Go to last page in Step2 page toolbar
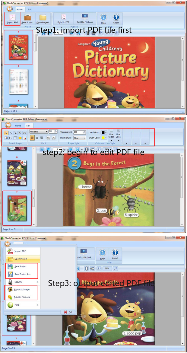This screenshot has height=353, width=187. pyautogui.click(x=77, y=149)
